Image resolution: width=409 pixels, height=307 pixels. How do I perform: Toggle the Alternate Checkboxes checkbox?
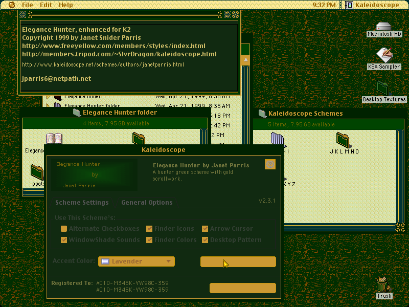point(64,229)
